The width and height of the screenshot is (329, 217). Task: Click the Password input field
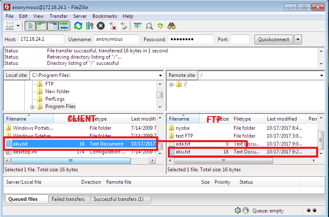191,39
